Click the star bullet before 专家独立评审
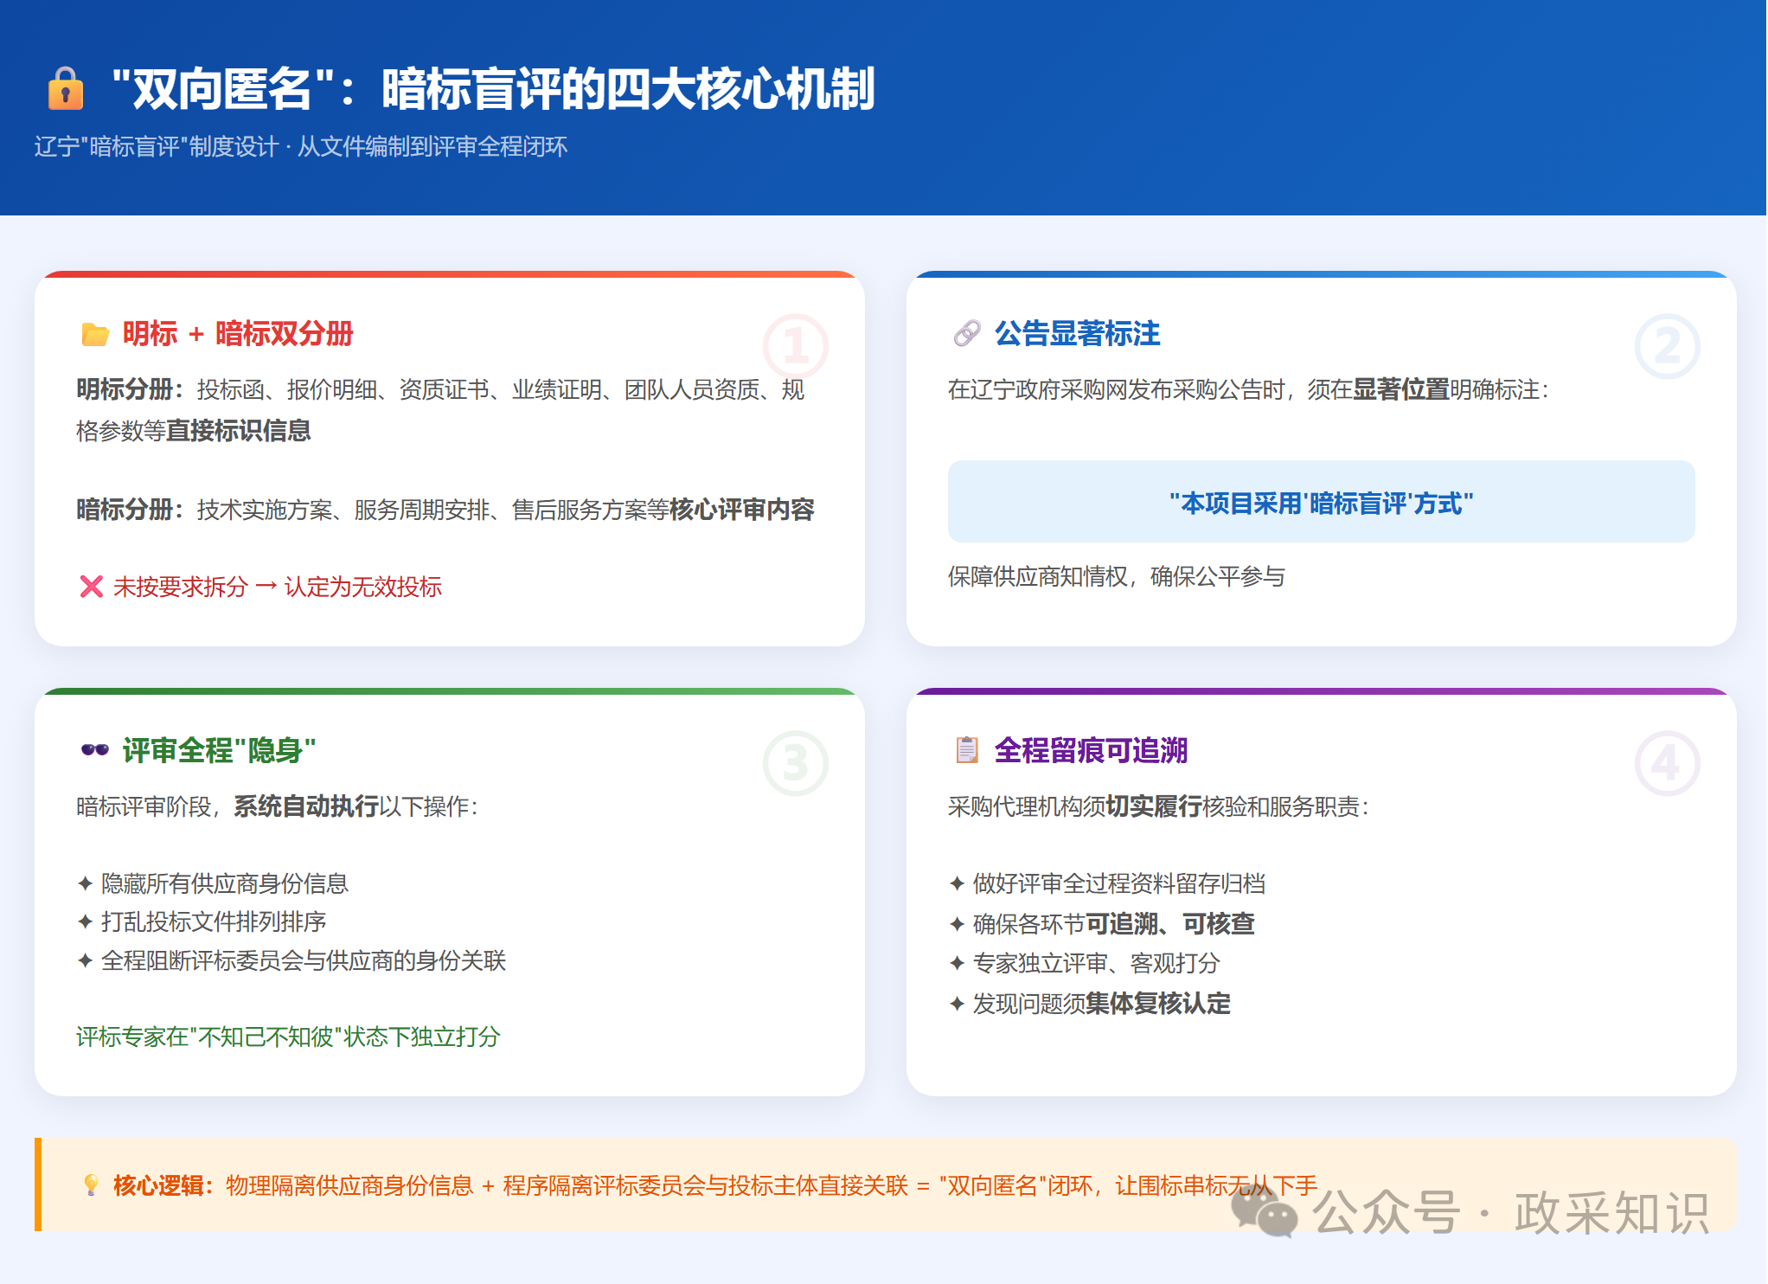 coord(957,963)
